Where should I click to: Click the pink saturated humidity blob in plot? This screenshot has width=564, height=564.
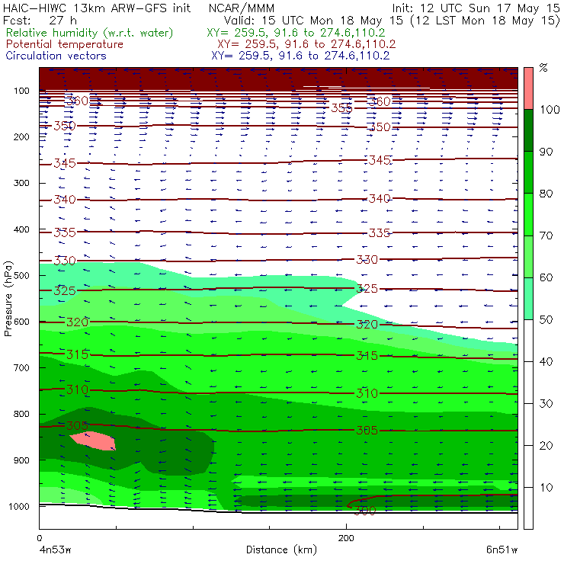tap(93, 441)
